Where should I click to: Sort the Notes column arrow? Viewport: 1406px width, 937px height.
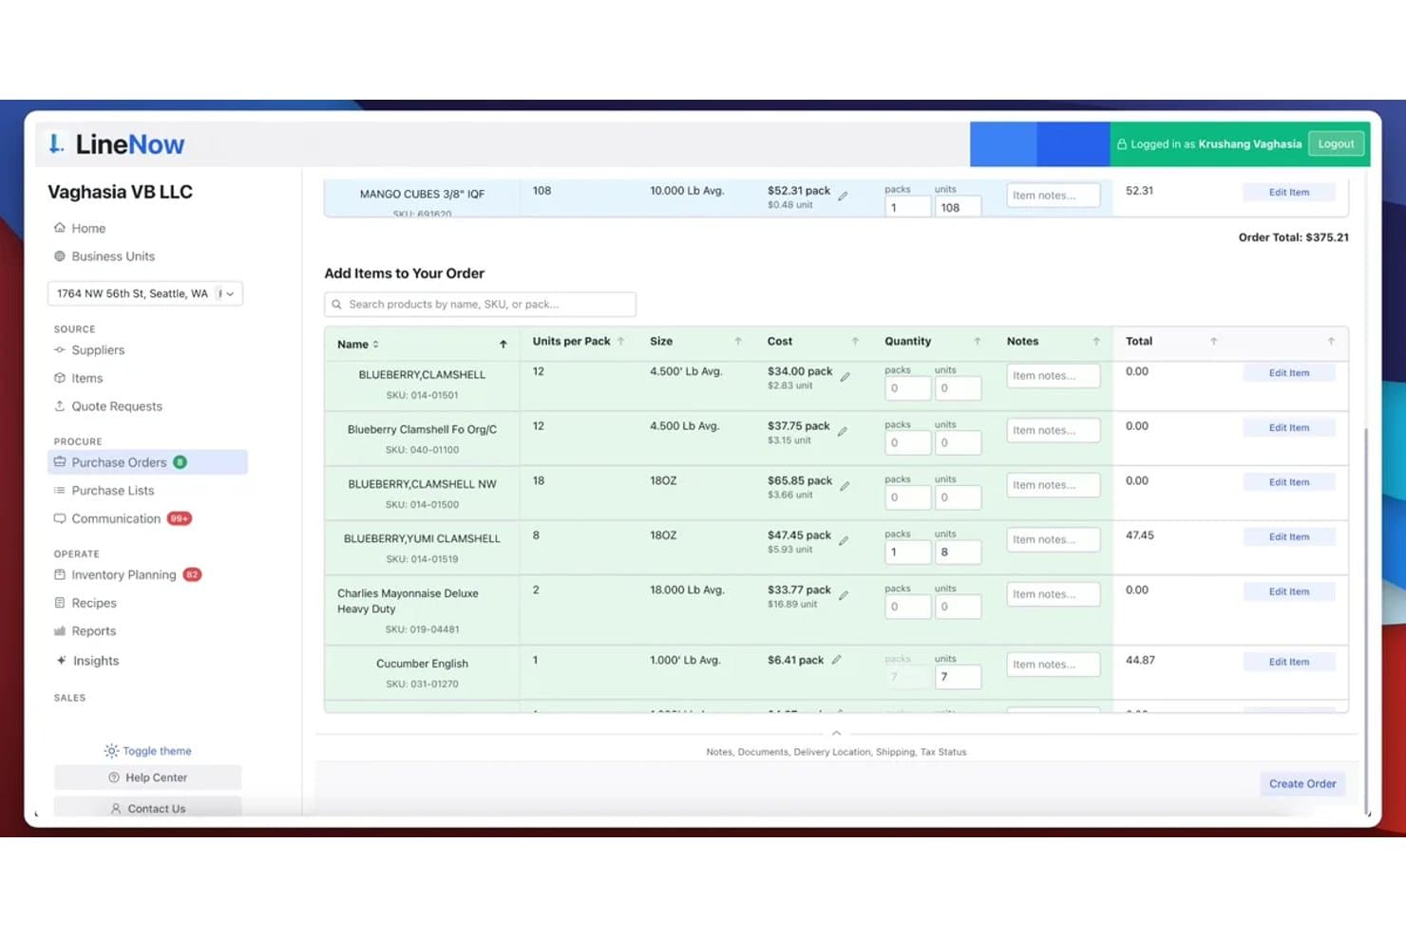pos(1095,342)
